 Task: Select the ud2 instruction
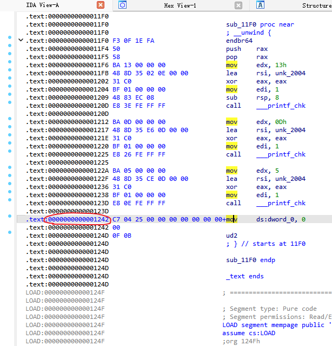coord(231,236)
